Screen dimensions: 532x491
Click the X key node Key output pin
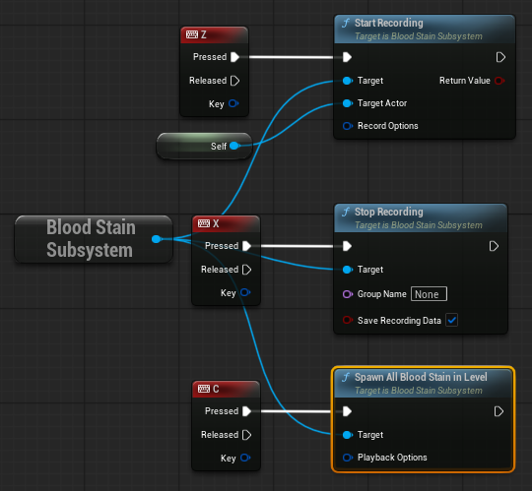pos(245,292)
